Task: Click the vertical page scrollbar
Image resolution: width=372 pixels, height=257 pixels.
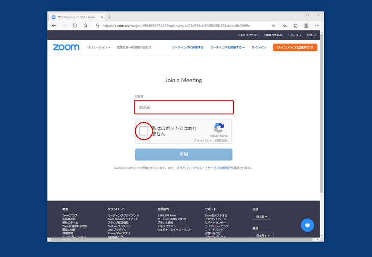Action: coord(322,114)
